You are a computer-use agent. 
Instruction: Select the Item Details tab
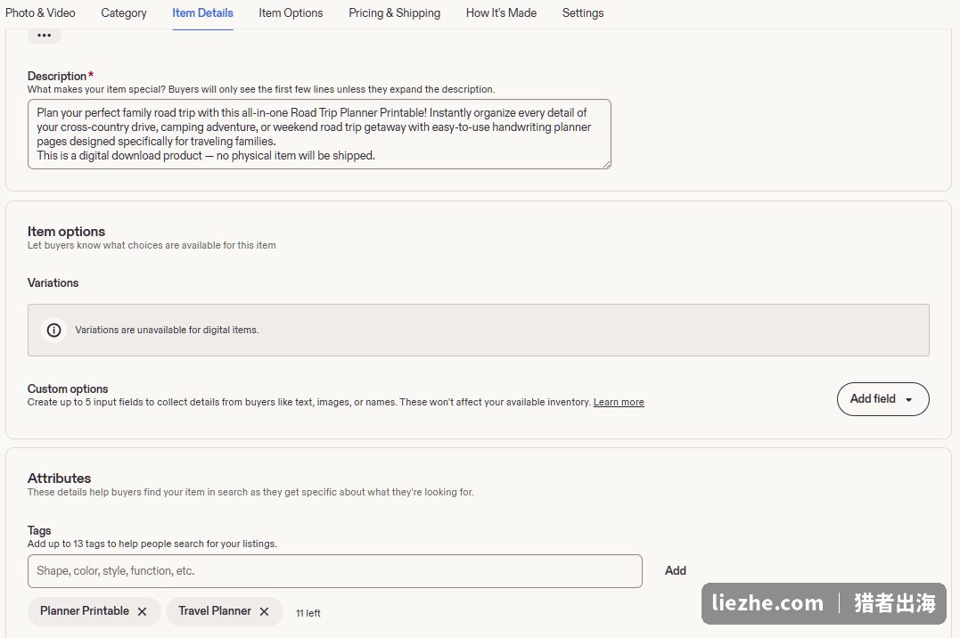202,12
